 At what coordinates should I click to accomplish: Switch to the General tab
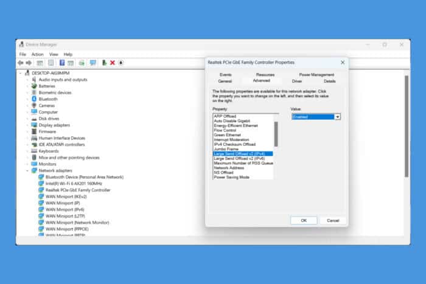click(225, 81)
